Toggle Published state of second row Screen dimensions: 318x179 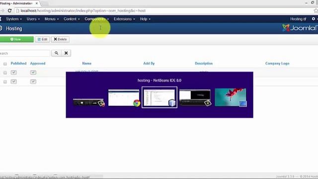tap(13, 82)
